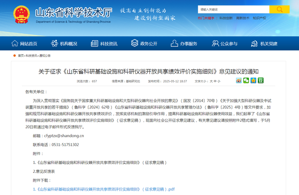
Task: Set font size to 小
Action: [219, 81]
